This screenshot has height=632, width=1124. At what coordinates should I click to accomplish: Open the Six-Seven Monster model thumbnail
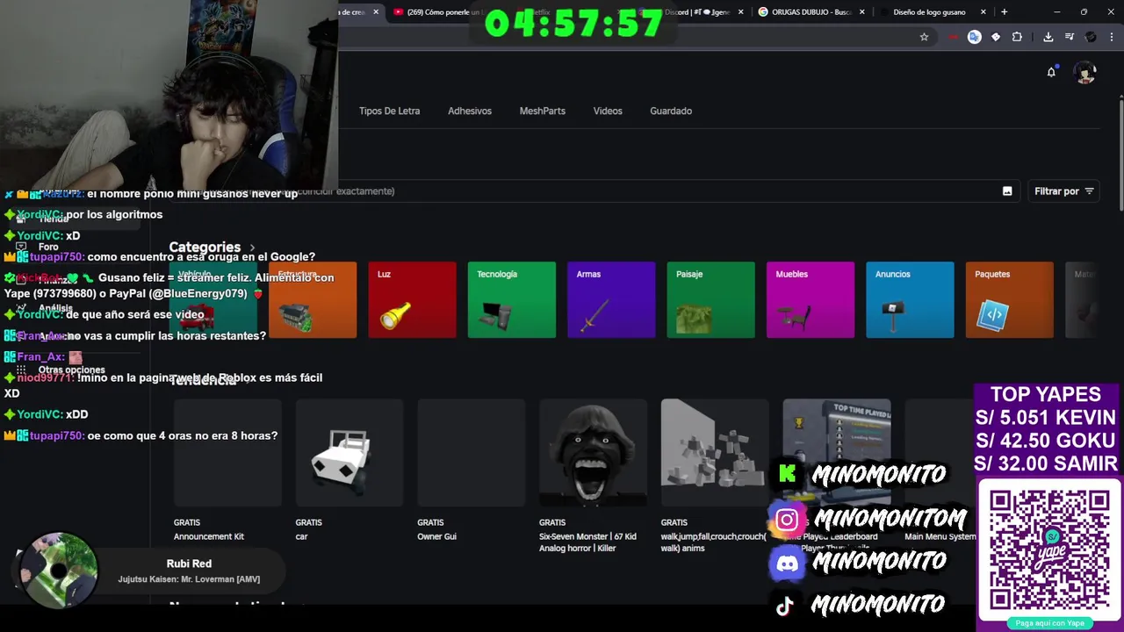593,453
